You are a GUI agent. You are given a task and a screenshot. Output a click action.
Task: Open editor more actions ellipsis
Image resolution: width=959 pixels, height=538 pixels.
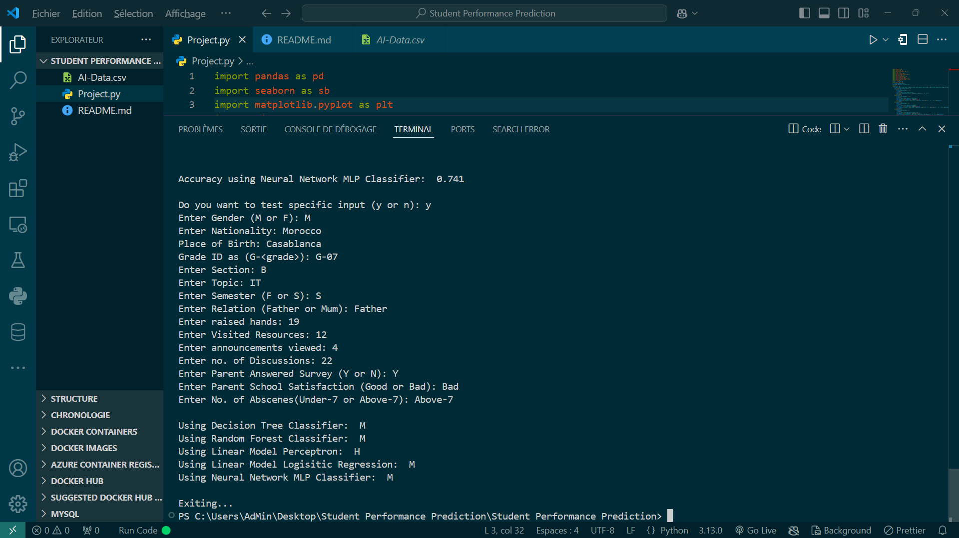point(942,40)
